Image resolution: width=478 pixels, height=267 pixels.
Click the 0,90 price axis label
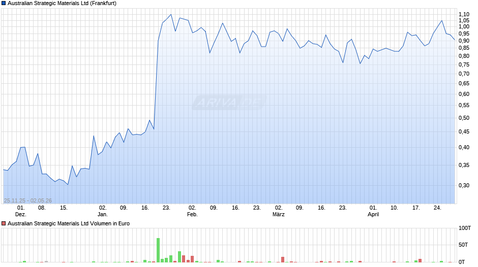coord(464,41)
